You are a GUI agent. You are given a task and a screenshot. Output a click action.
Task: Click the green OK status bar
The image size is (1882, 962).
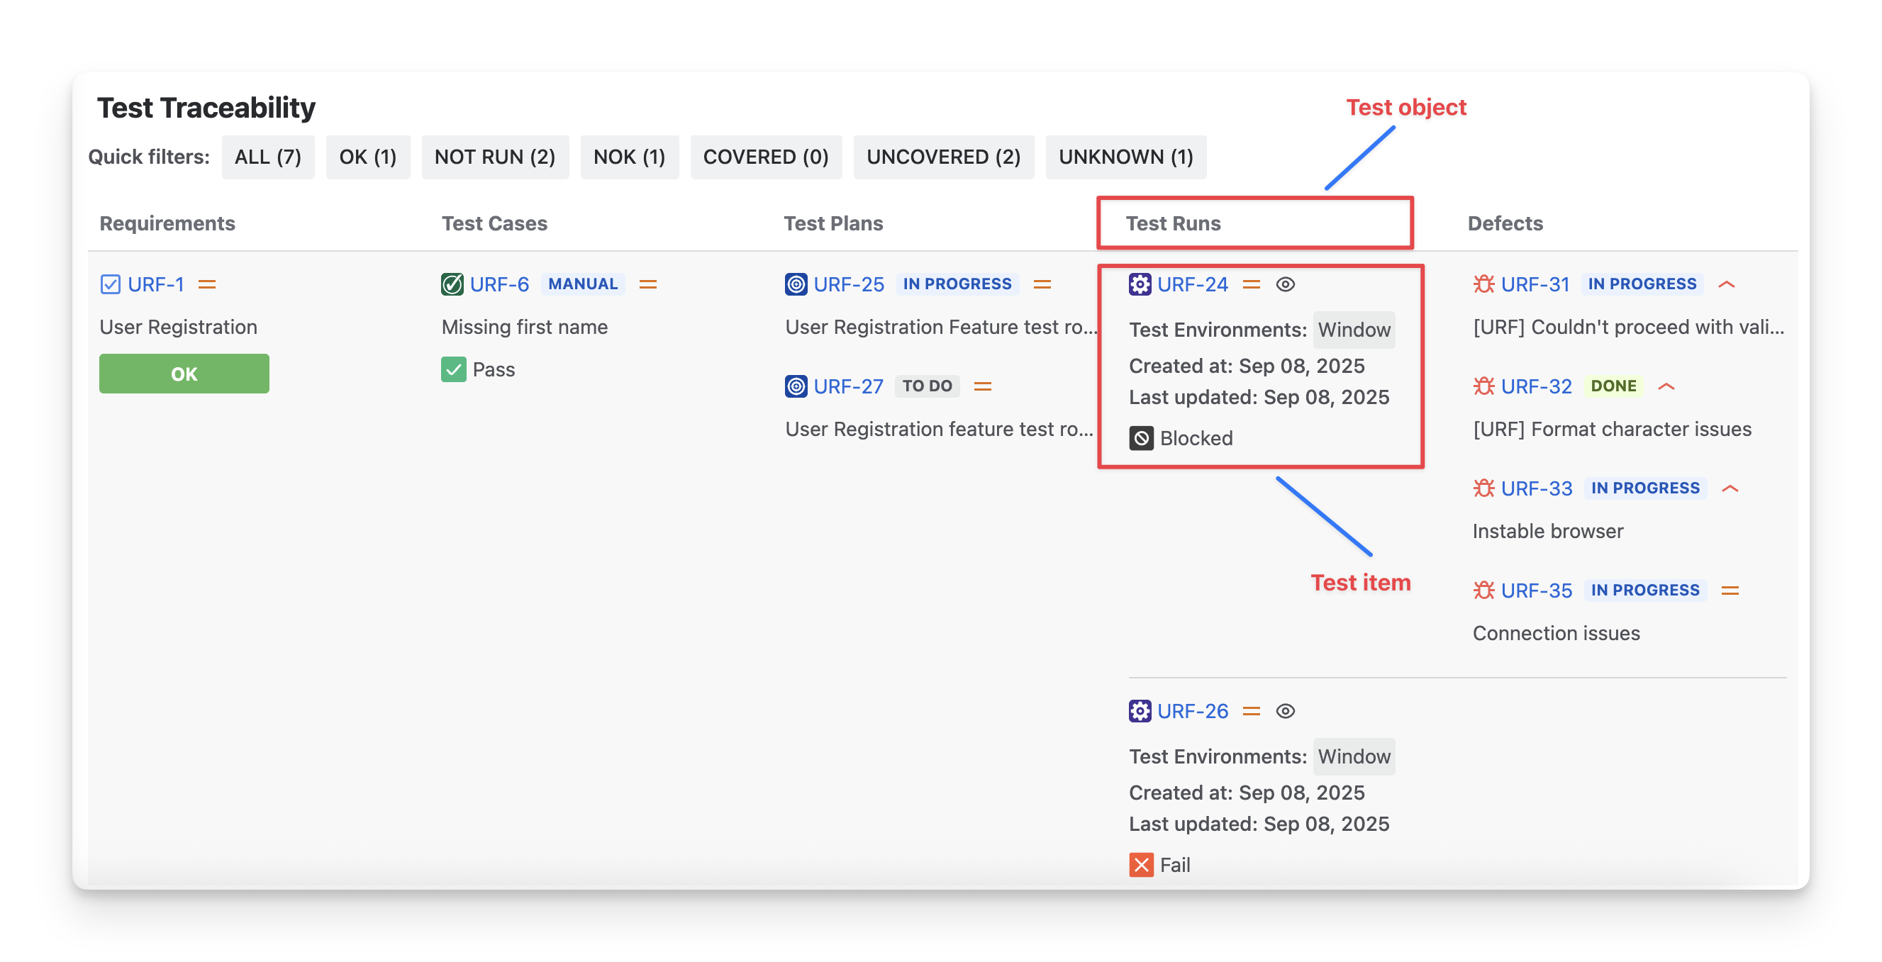coord(184,374)
